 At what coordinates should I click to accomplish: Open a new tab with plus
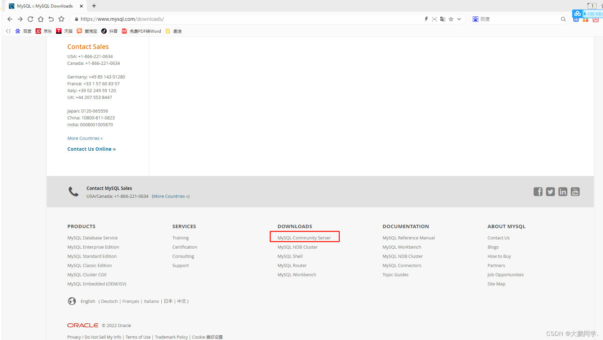(94, 6)
